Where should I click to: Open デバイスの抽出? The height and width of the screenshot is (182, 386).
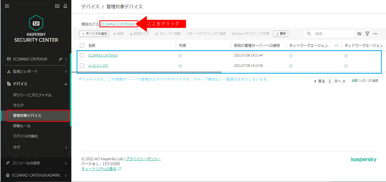[25, 136]
